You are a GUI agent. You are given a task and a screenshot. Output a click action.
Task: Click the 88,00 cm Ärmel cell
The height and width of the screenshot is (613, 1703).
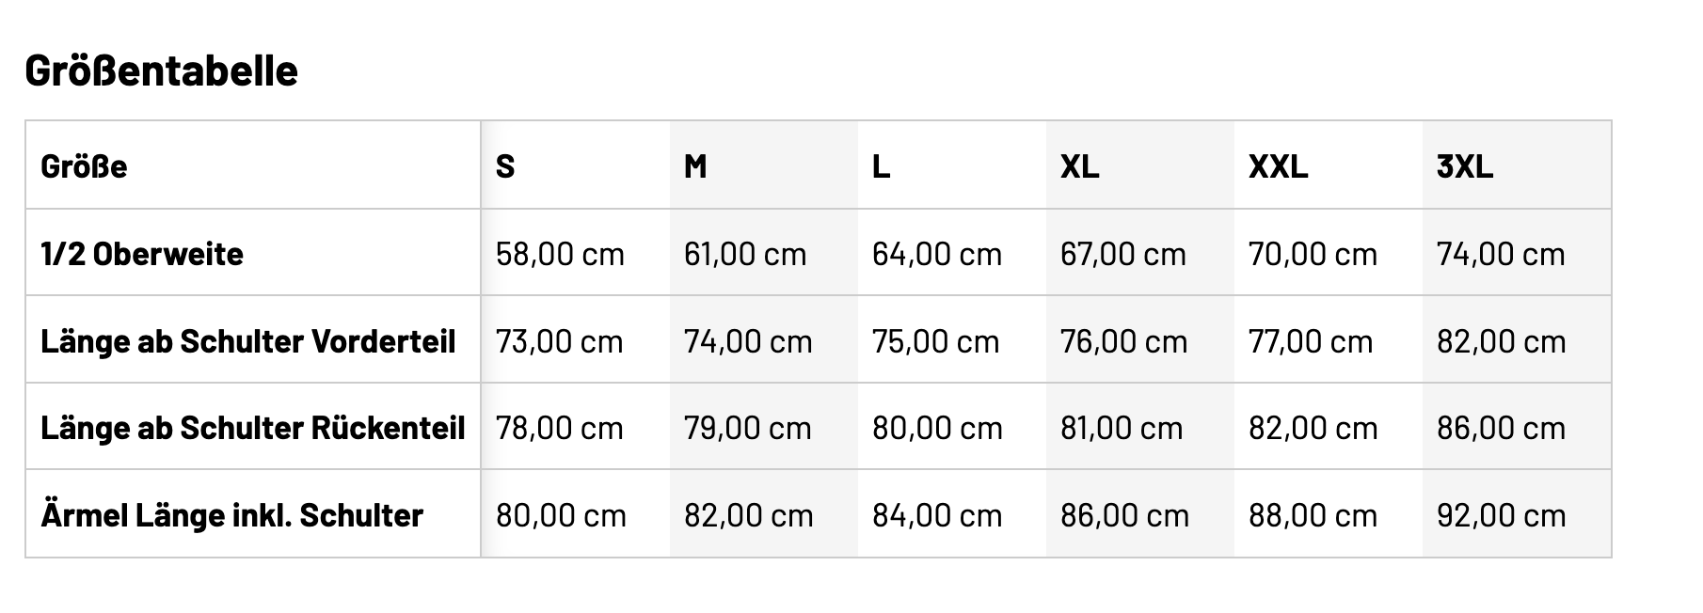pos(1313,516)
